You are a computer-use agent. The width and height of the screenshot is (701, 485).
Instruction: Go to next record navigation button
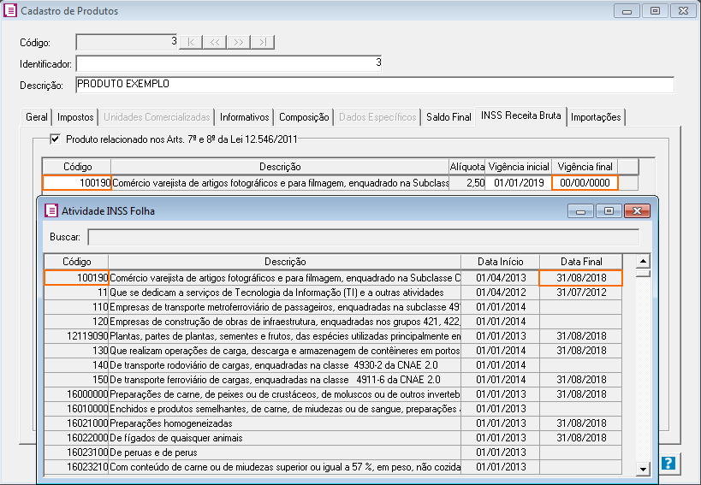(239, 43)
